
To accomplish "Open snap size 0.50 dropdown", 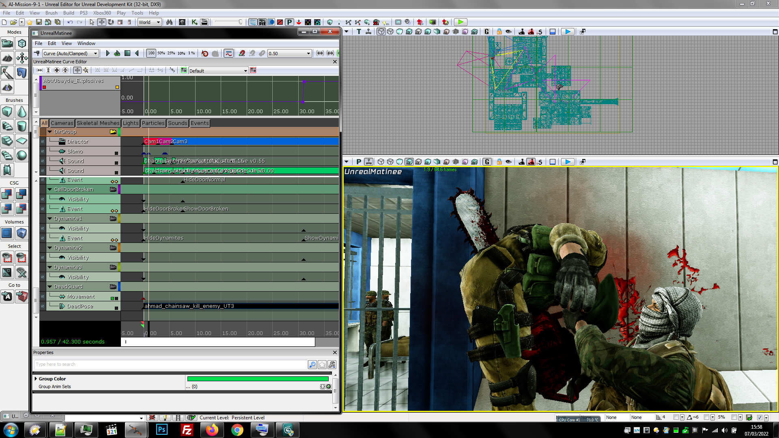I will click(x=289, y=53).
